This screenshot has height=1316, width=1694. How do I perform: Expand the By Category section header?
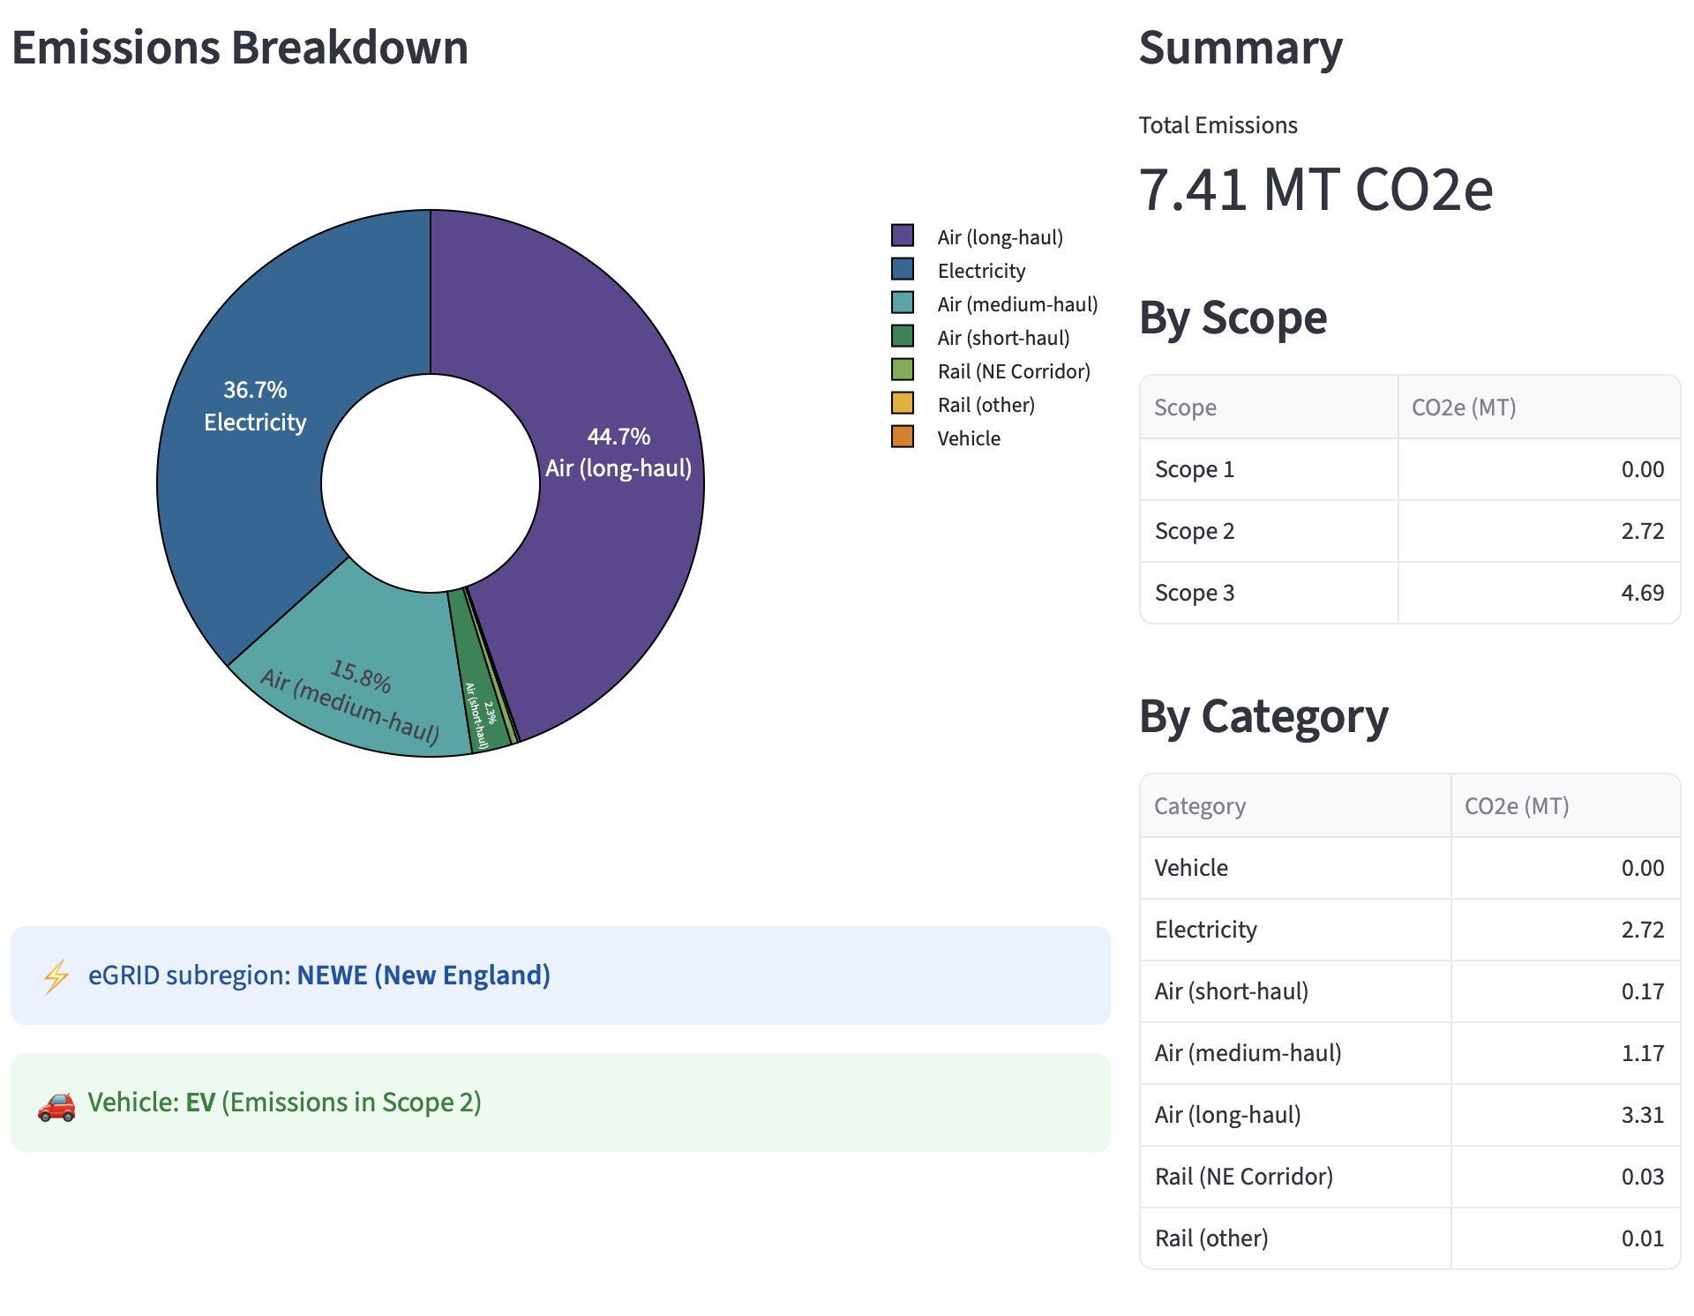(1263, 716)
